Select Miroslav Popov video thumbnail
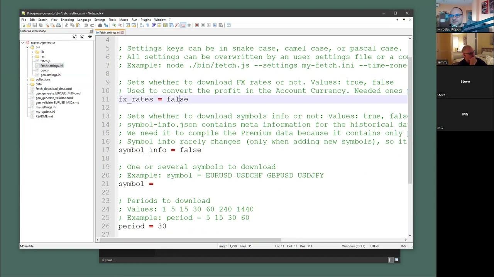494x277 pixels. click(465, 16)
